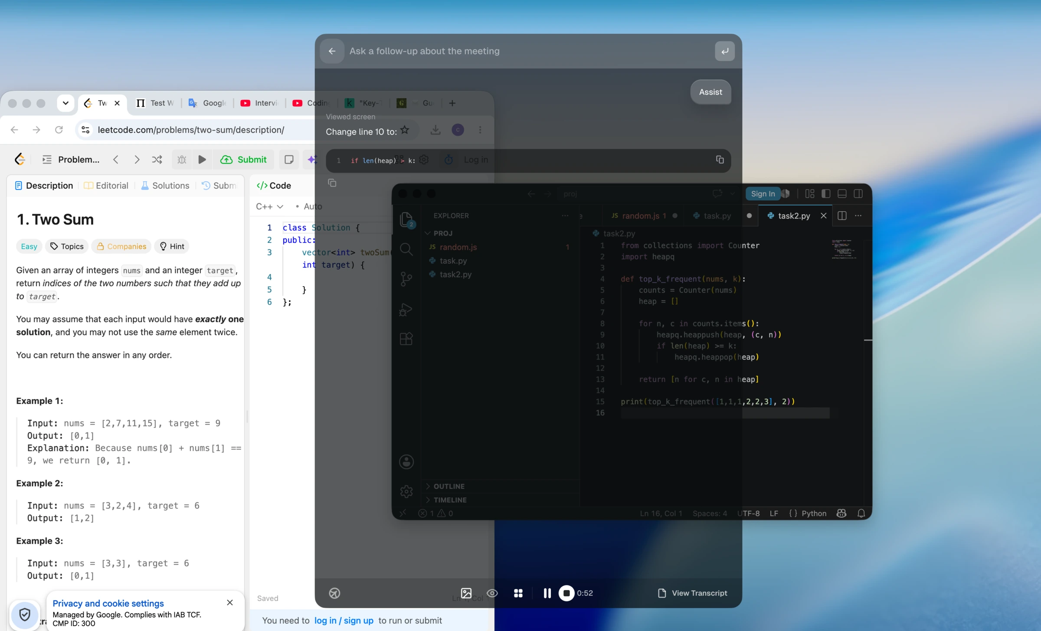Switch to the Intervi YouTube browser tab
1041x631 pixels.
click(x=259, y=103)
